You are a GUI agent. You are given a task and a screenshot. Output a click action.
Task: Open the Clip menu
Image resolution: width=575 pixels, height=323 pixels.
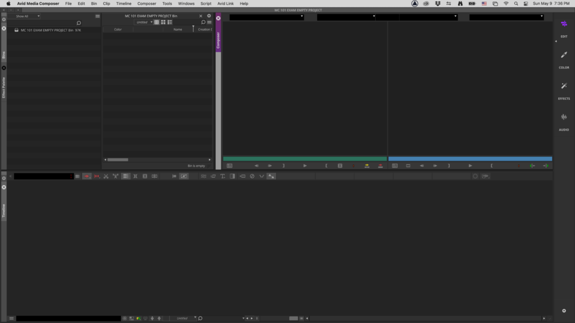coord(106,3)
